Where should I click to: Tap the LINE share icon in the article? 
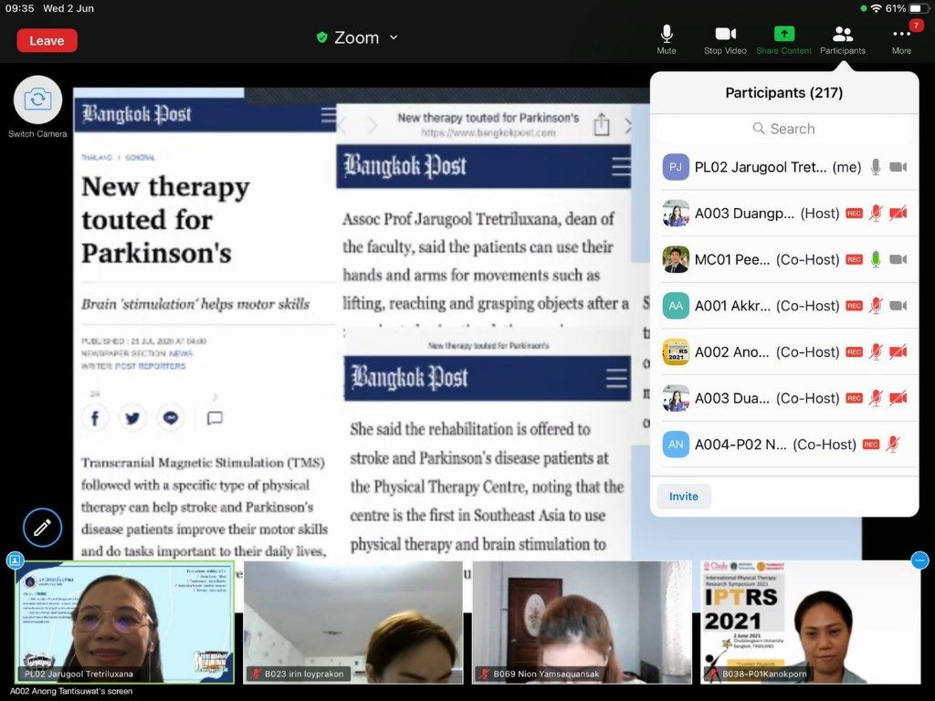pos(171,418)
